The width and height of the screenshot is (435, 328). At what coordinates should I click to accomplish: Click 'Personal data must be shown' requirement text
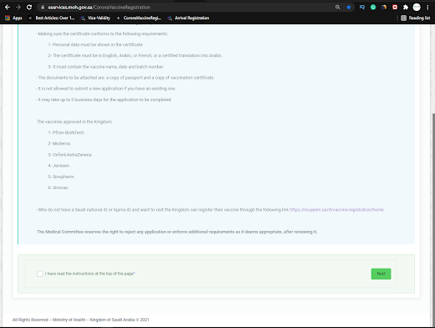(x=95, y=44)
